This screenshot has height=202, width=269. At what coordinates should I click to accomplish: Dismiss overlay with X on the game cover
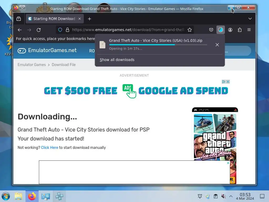pos(227,157)
